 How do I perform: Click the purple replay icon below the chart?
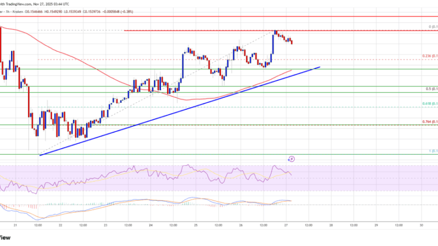[x=291, y=159]
